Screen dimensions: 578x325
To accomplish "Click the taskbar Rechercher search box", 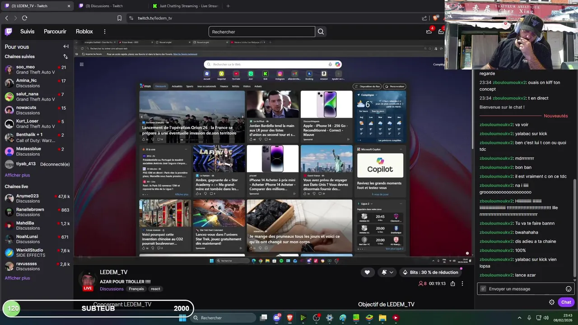I will click(224, 318).
